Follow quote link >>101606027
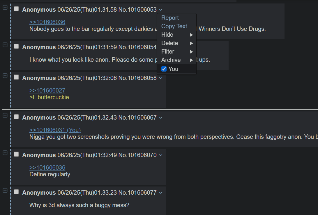 (47, 90)
